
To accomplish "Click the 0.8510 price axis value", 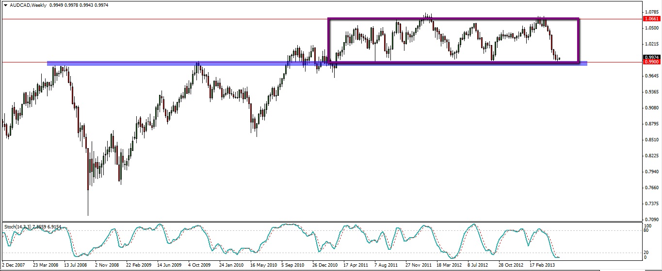I will pyautogui.click(x=652, y=139).
